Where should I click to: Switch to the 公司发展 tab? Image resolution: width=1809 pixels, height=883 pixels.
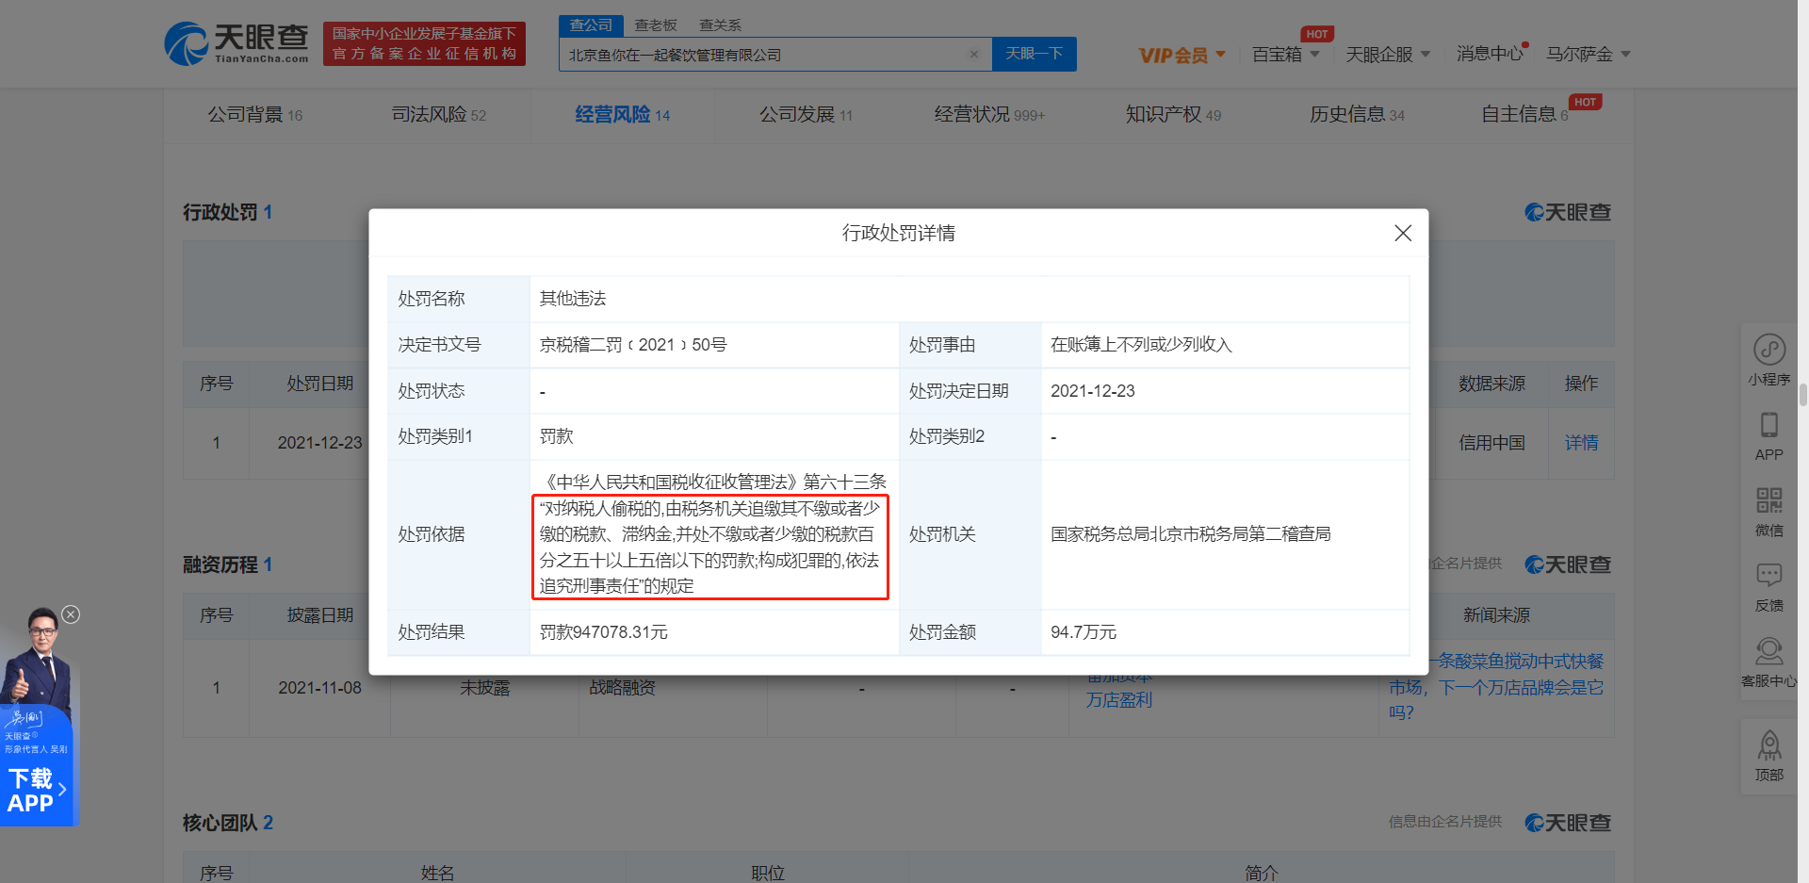pos(807,115)
